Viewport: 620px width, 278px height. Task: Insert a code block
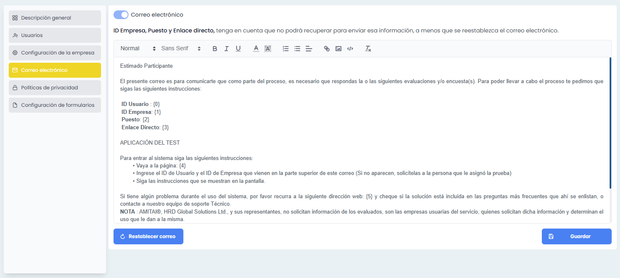[x=350, y=49]
